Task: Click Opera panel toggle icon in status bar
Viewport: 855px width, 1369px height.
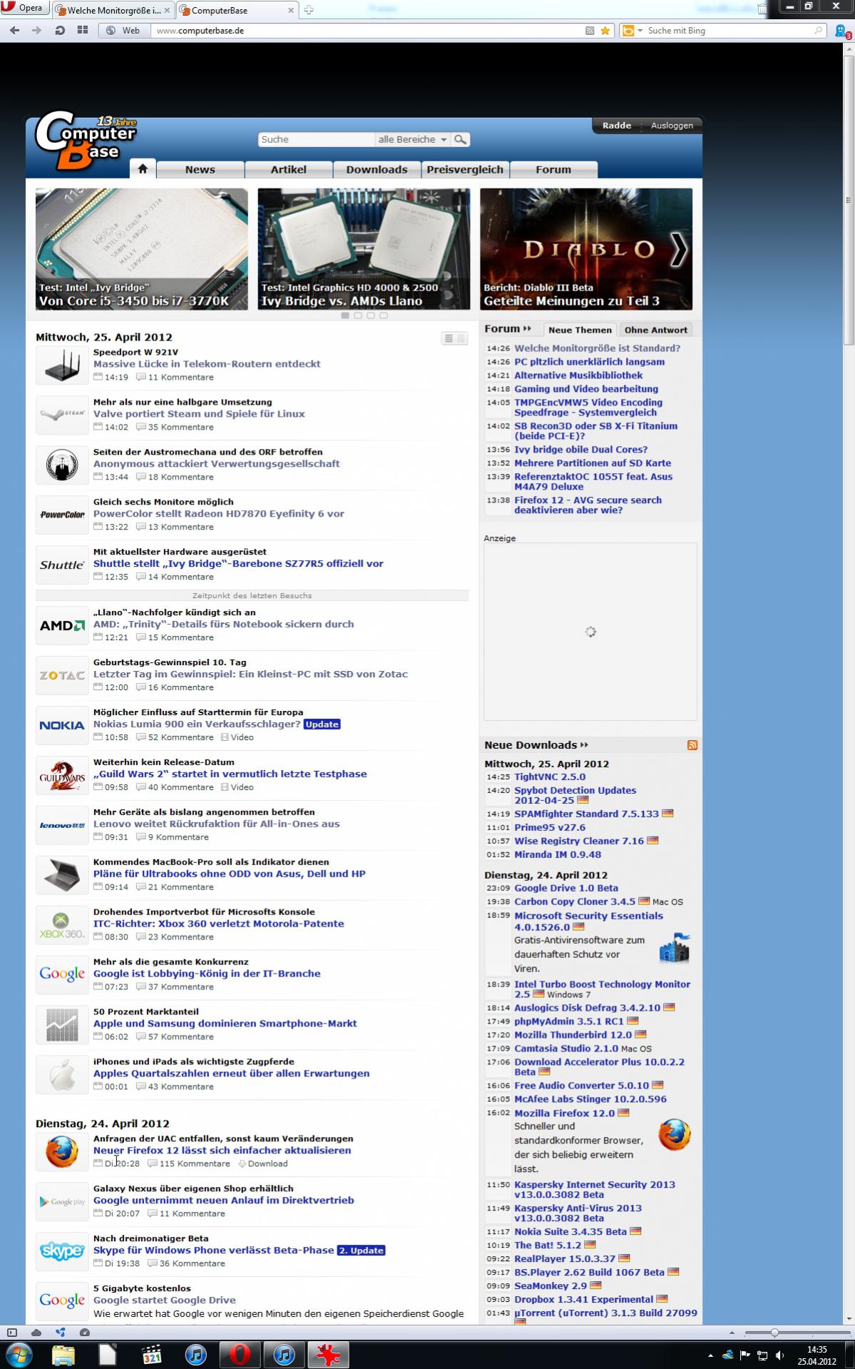Action: [x=12, y=1332]
